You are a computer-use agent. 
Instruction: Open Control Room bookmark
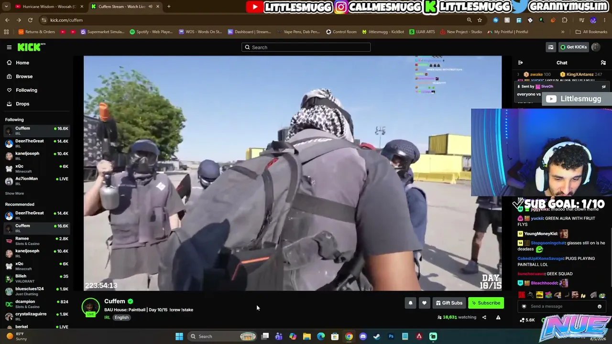click(341, 32)
